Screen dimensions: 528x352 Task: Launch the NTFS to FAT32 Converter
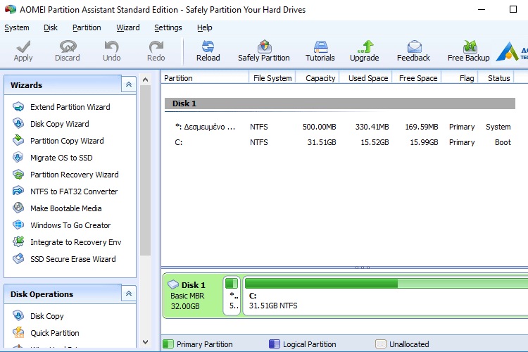point(74,191)
